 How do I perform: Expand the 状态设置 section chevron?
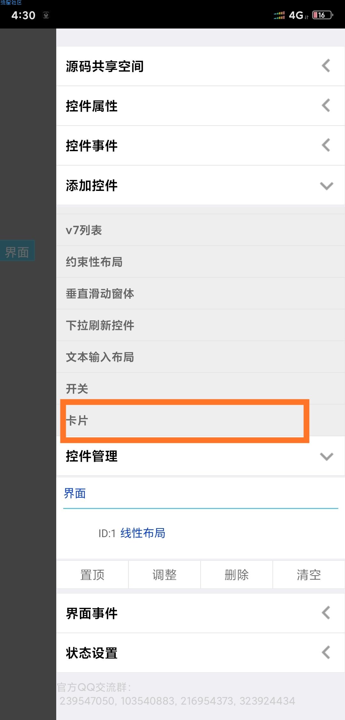326,653
